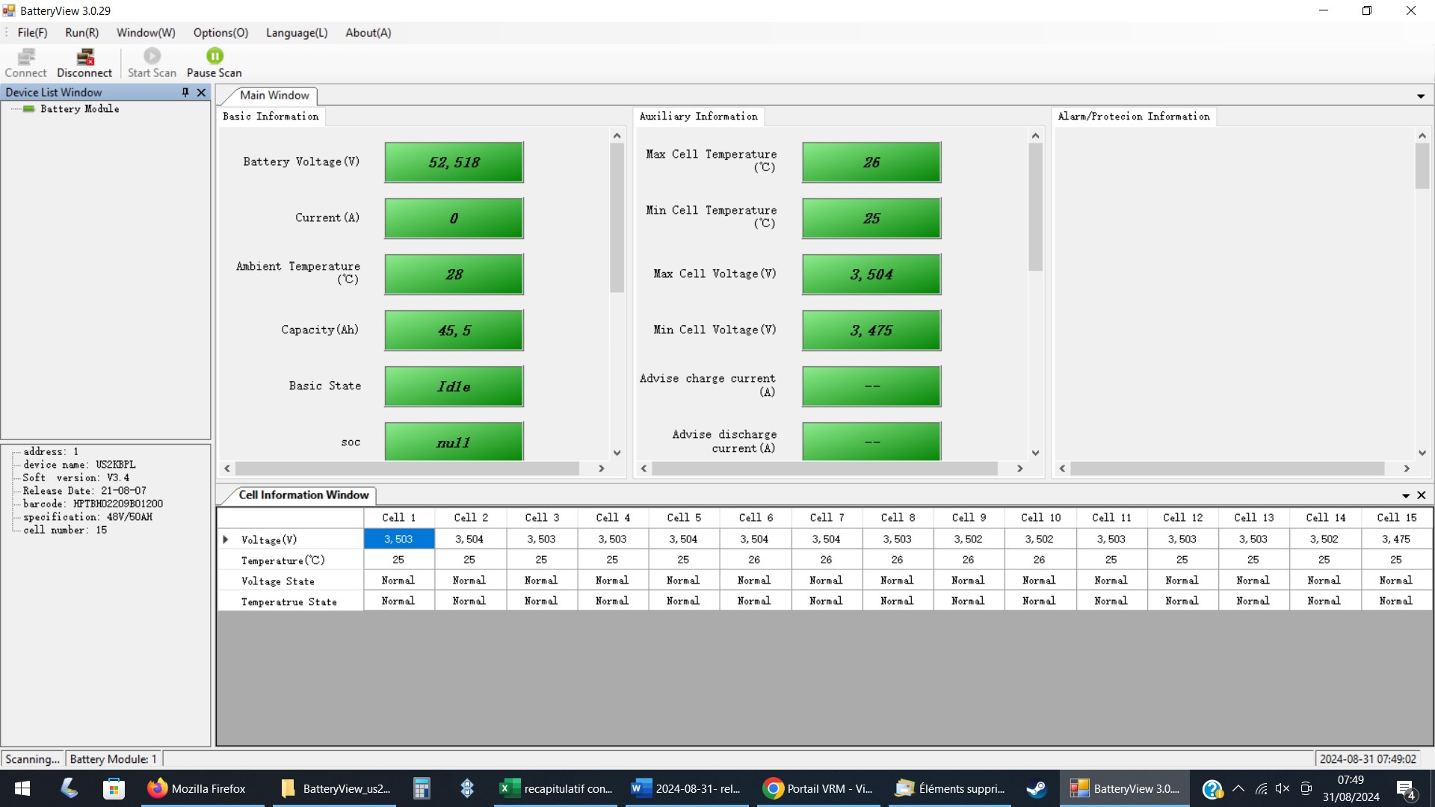The height and width of the screenshot is (807, 1435).
Task: Open Cell Information Window dropdown arrow
Action: 1405,495
